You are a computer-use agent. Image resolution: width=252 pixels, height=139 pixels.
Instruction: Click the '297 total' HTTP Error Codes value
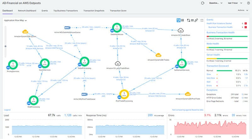234,98
